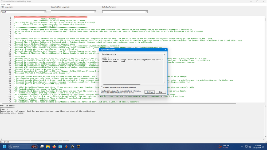Click script editor horizontal scrollbar left arrow
This screenshot has width=267, height=150.
click(1, 139)
